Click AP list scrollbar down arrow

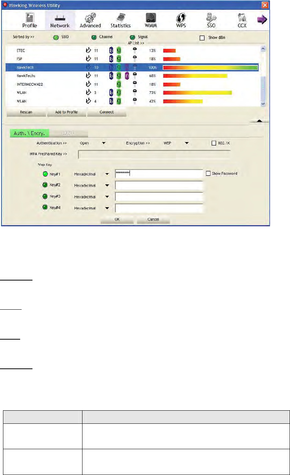pyautogui.click(x=263, y=104)
